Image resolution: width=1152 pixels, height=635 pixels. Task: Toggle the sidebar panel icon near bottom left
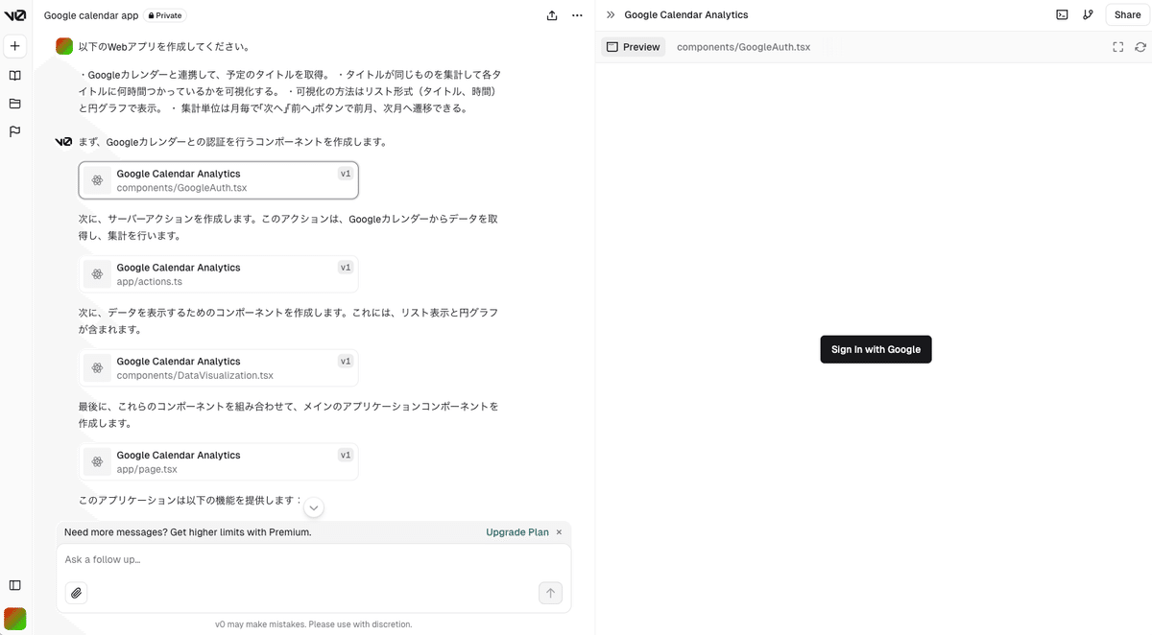click(14, 585)
